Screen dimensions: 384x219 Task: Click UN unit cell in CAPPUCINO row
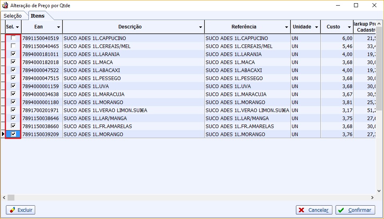coord(305,38)
